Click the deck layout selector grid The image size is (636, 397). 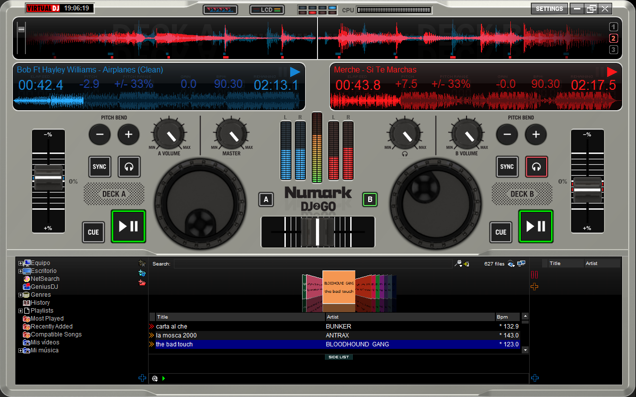318,10
